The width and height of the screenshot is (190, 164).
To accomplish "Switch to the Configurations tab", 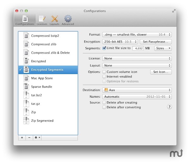I will (x=25, y=20).
